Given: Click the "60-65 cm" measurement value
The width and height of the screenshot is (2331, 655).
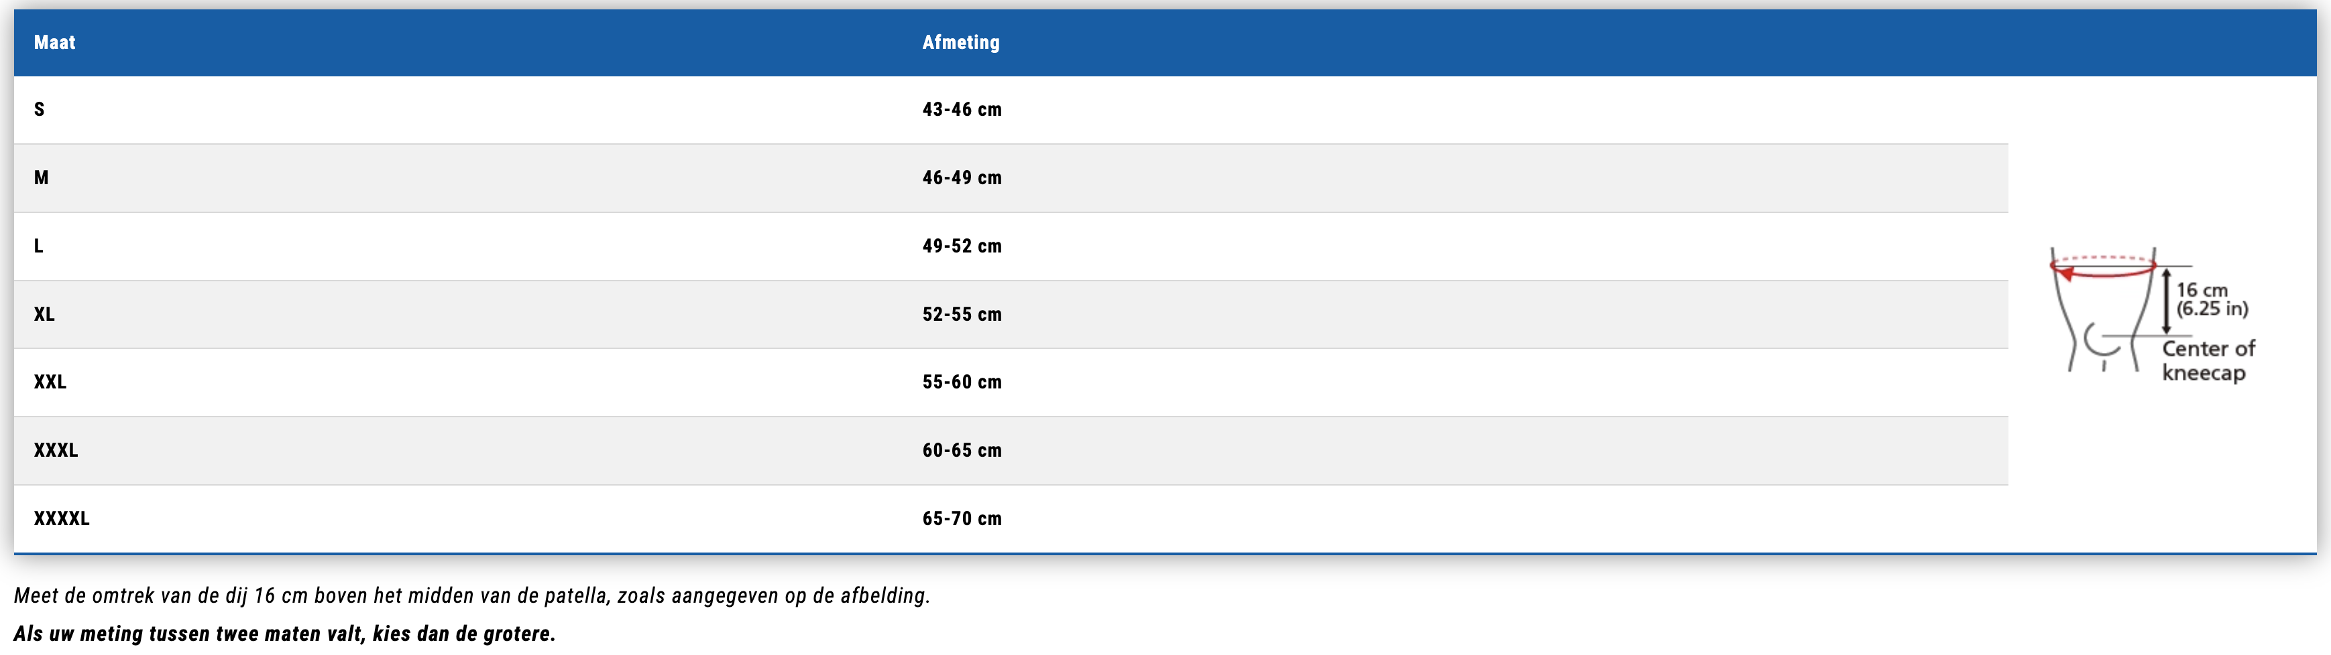Looking at the screenshot, I should 961,450.
